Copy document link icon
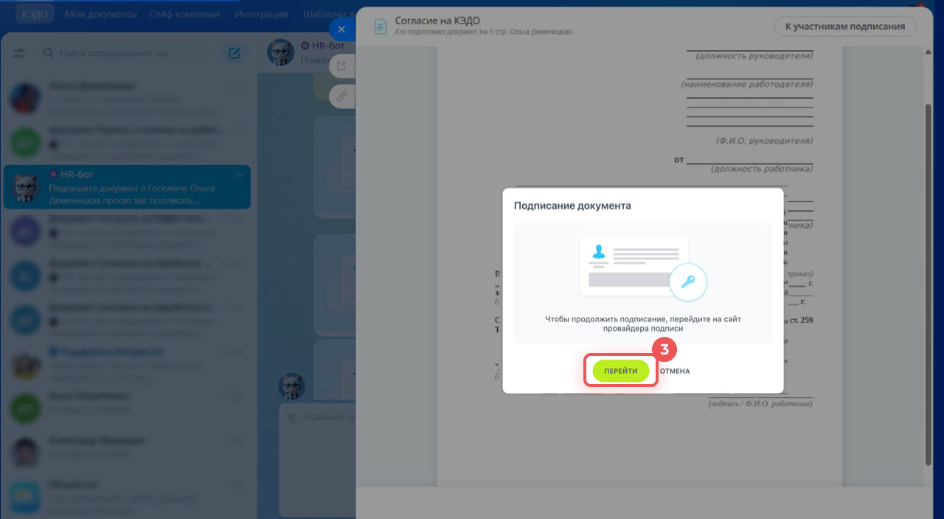This screenshot has height=519, width=944. click(x=341, y=97)
